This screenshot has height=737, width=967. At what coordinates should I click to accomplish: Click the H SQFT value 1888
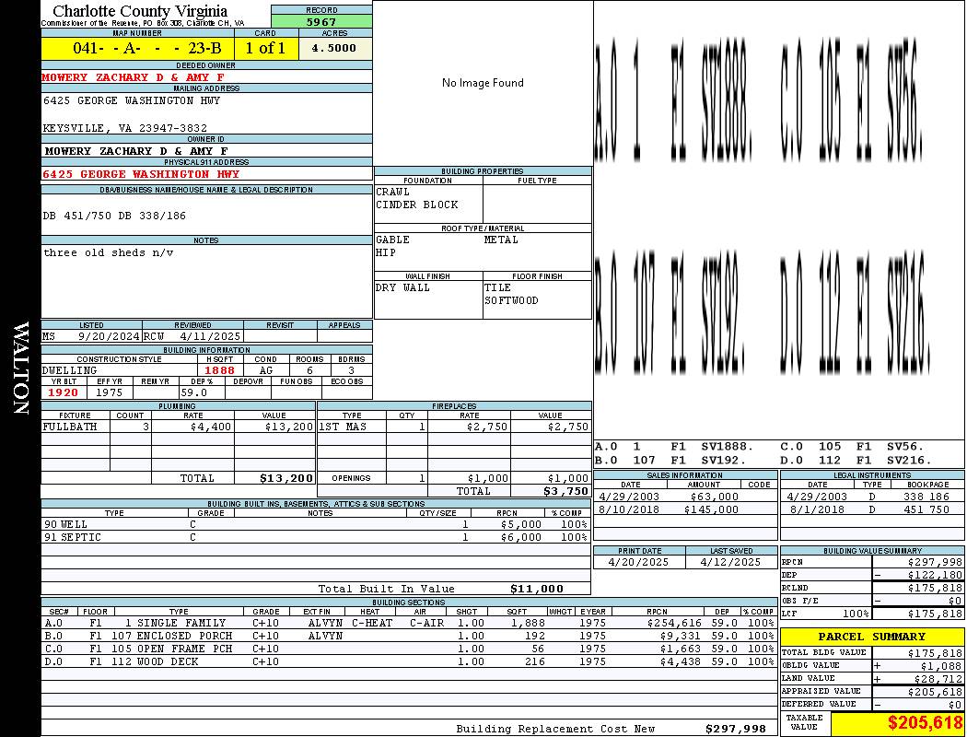[219, 370]
